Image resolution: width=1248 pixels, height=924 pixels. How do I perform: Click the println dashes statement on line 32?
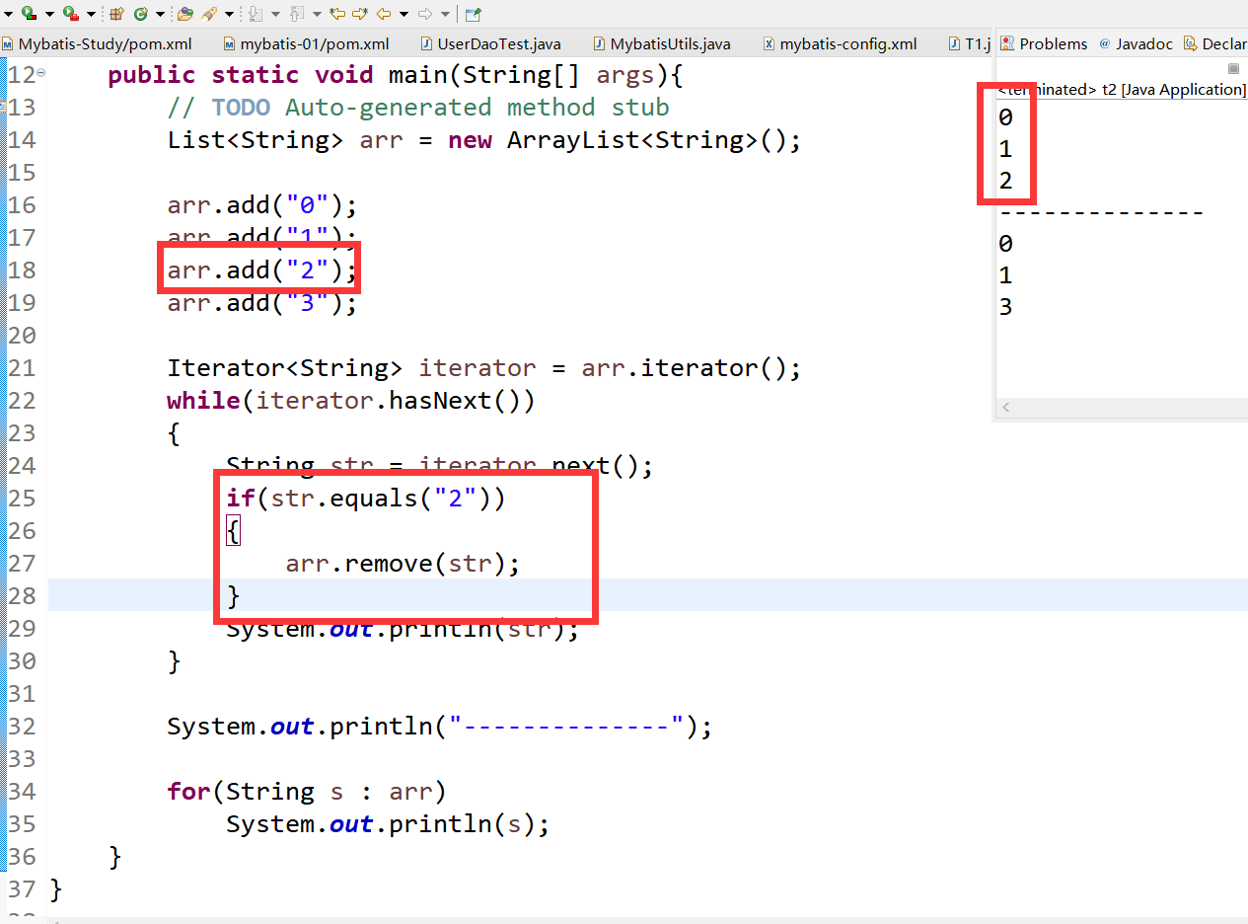[440, 727]
